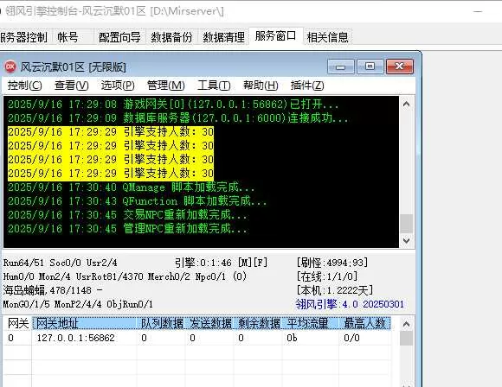The width and height of the screenshot is (502, 387).
Task: Click the [在线:1/1/0] status text
Action: (326, 276)
